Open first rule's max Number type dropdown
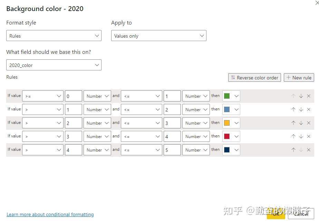The height and width of the screenshot is (224, 319). 196,96
